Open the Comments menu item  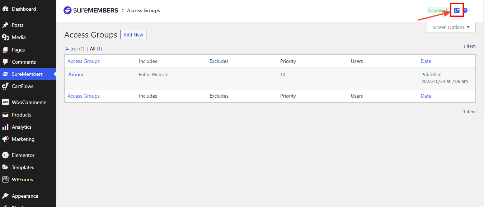click(x=24, y=62)
